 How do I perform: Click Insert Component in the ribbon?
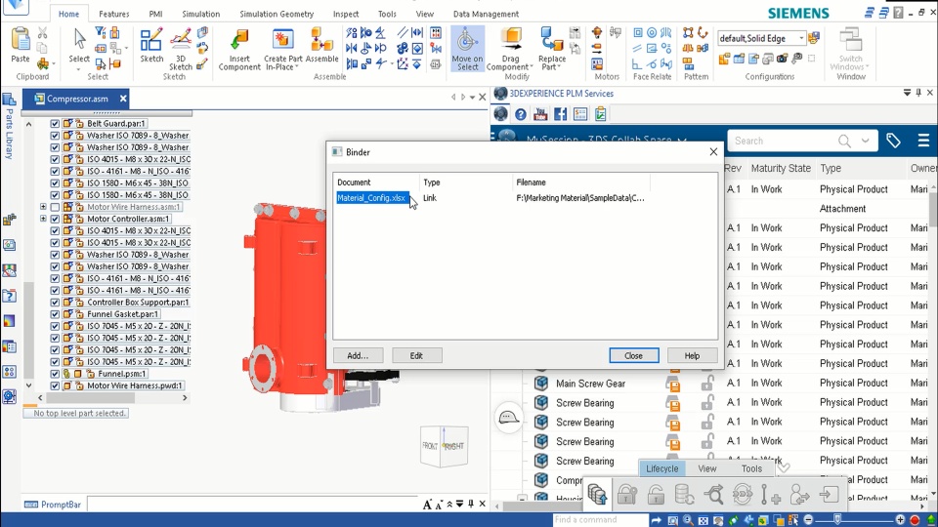coord(239,49)
